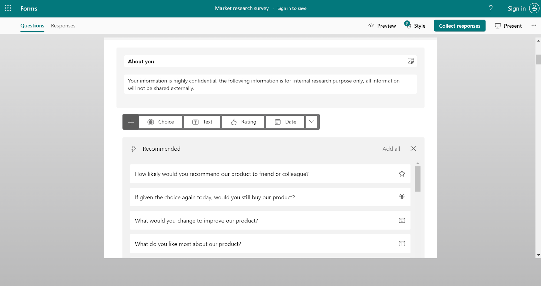
Task: Close the Recommended questions panel
Action: pyautogui.click(x=413, y=149)
